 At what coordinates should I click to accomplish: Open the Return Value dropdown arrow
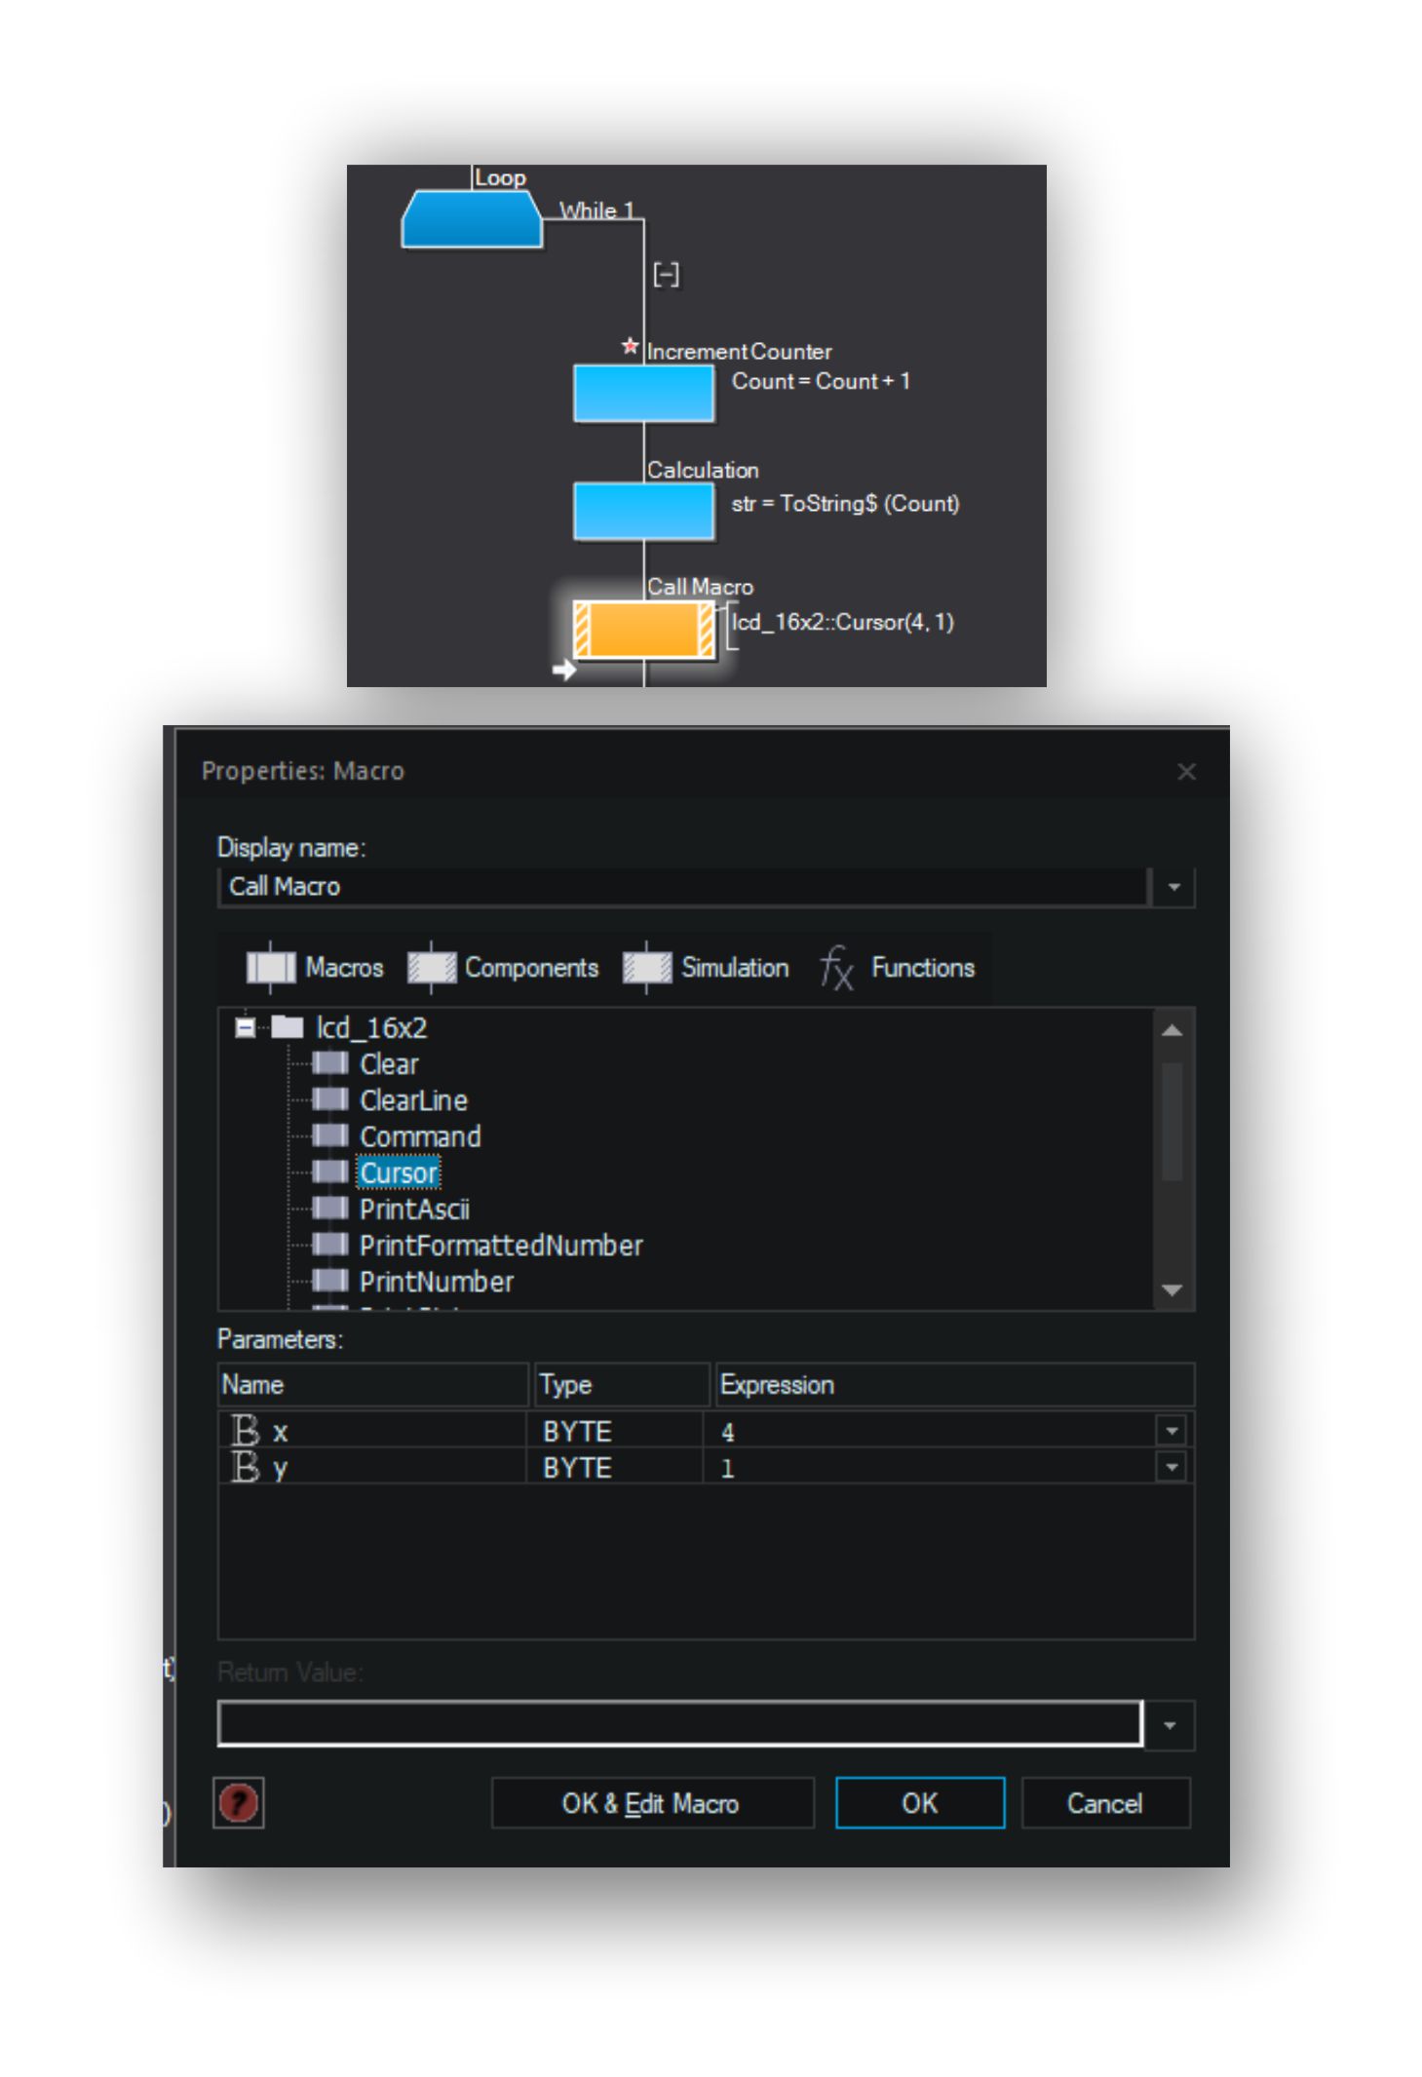(1170, 1725)
